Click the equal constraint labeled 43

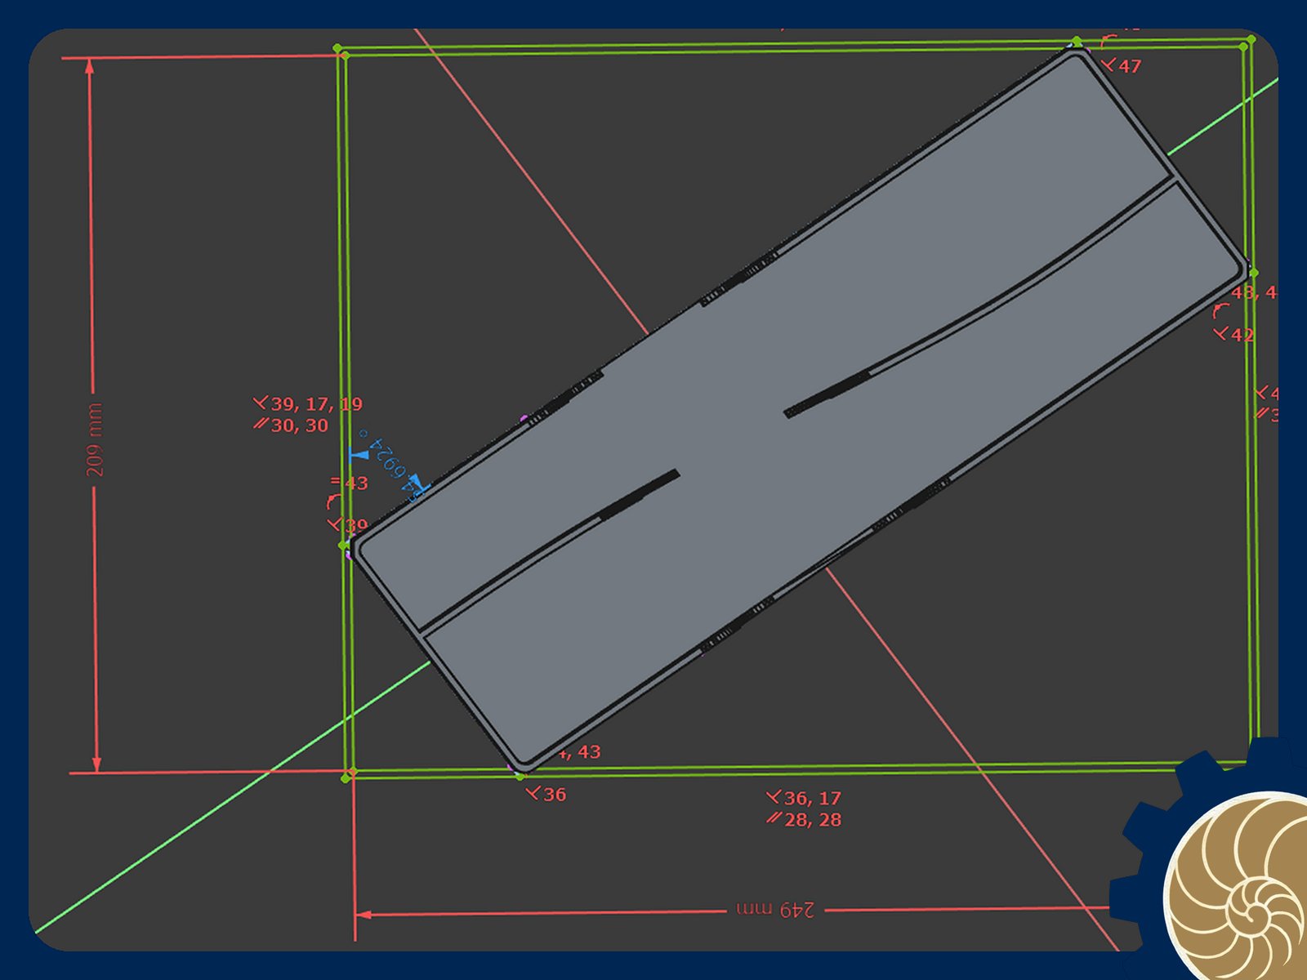click(x=349, y=483)
